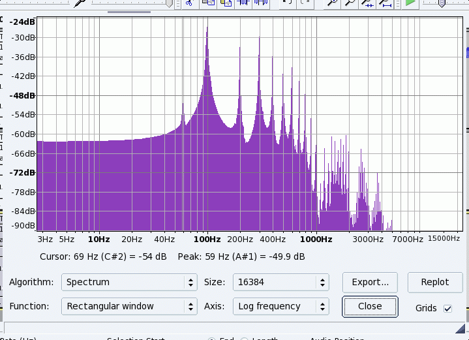Image resolution: width=469 pixels, height=340 pixels.
Task: Click the Zoom Out magnifier icon
Action: click(x=350, y=3)
